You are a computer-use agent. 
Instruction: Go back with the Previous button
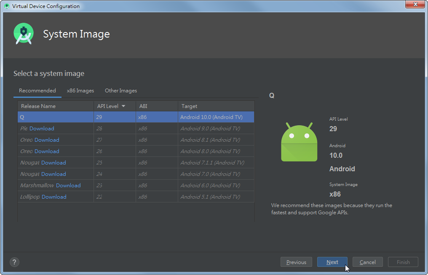pos(296,262)
